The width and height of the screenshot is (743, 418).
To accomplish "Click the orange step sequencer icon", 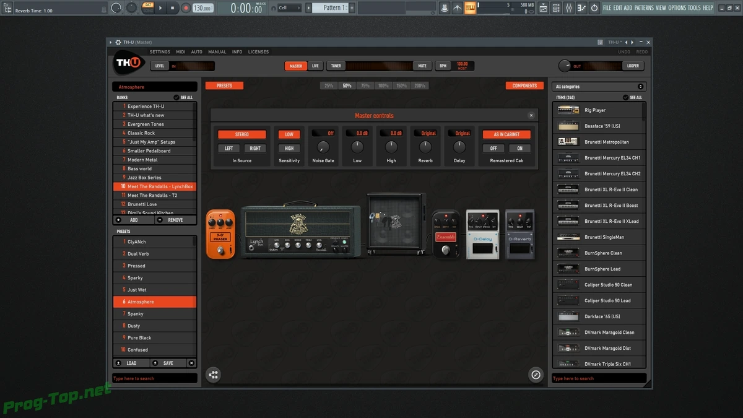I will (x=470, y=8).
